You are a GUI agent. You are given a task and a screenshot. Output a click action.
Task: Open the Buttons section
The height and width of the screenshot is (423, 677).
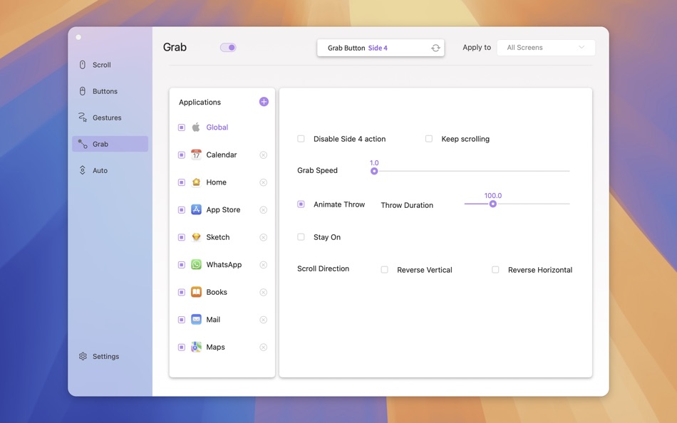(x=110, y=91)
